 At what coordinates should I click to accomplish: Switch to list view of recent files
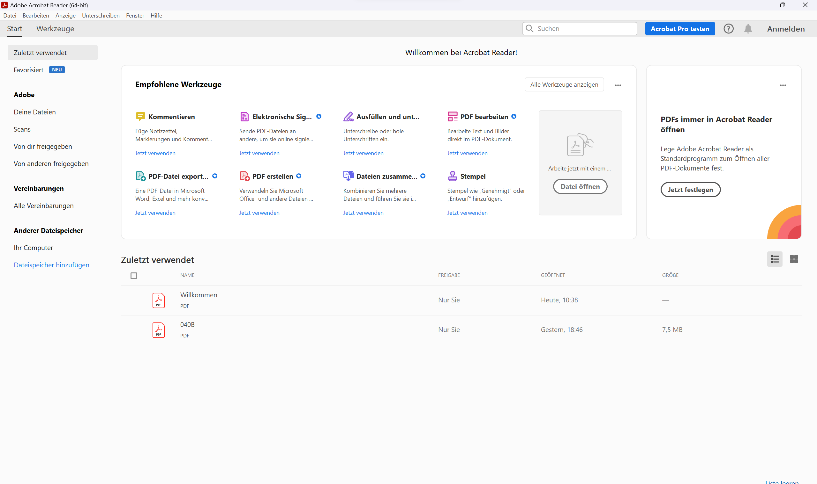coord(775,259)
